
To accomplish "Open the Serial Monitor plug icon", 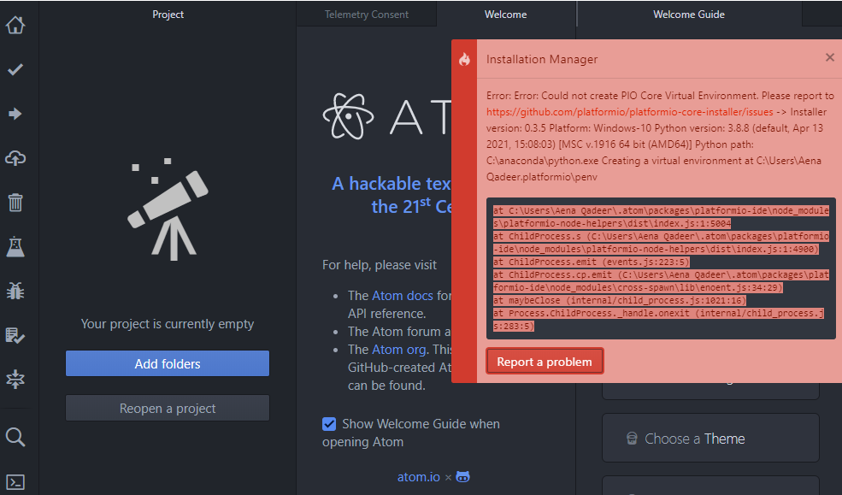I will pyautogui.click(x=15, y=380).
